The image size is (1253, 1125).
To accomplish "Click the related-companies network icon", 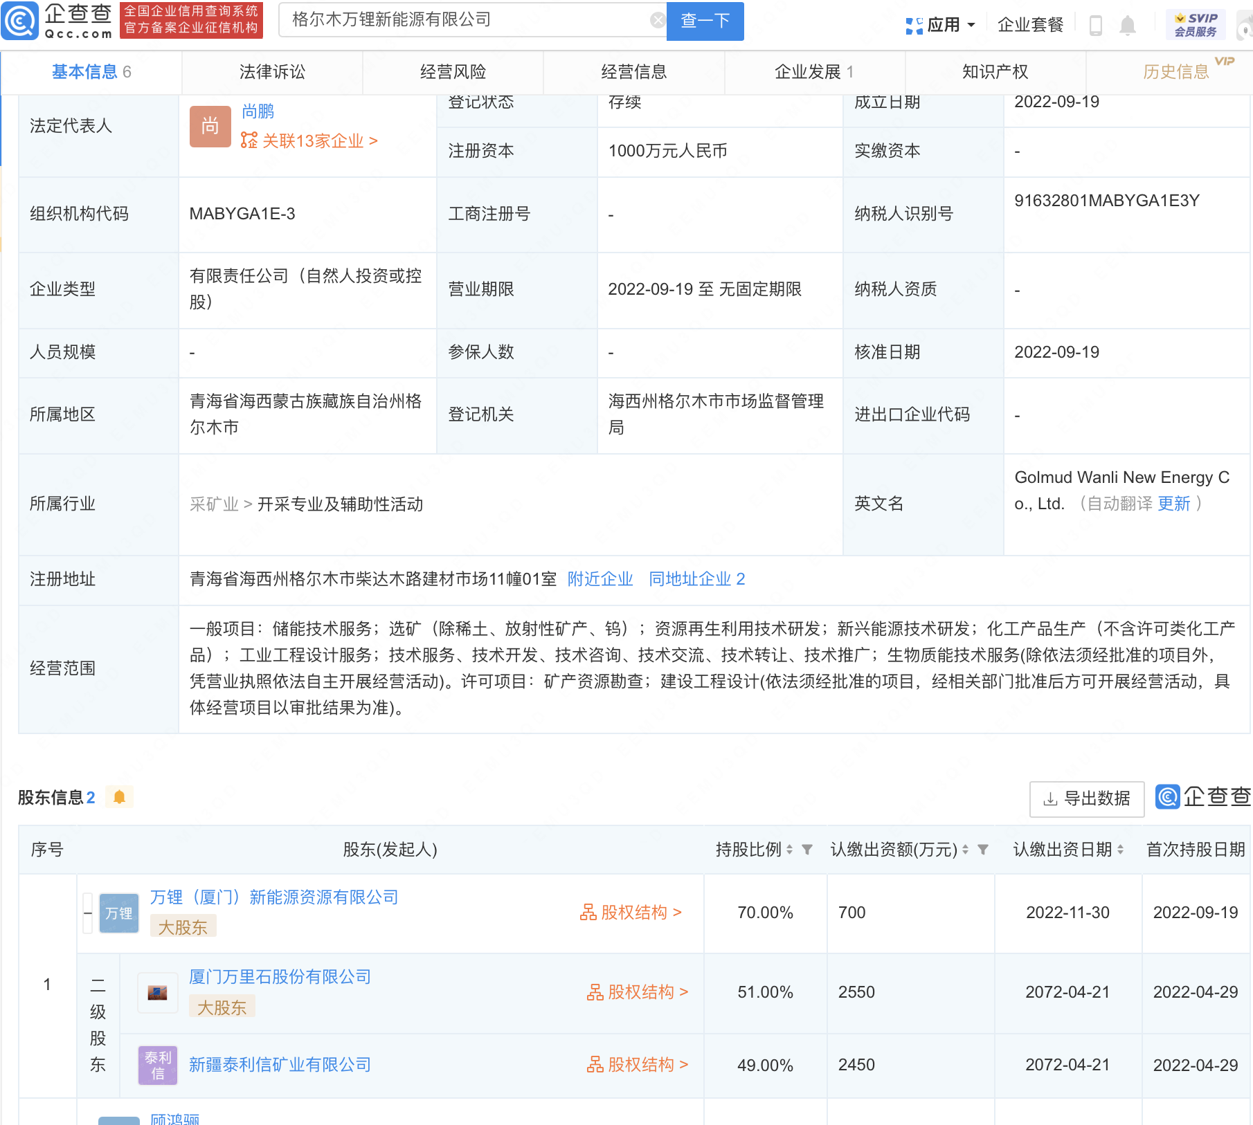I will [249, 141].
